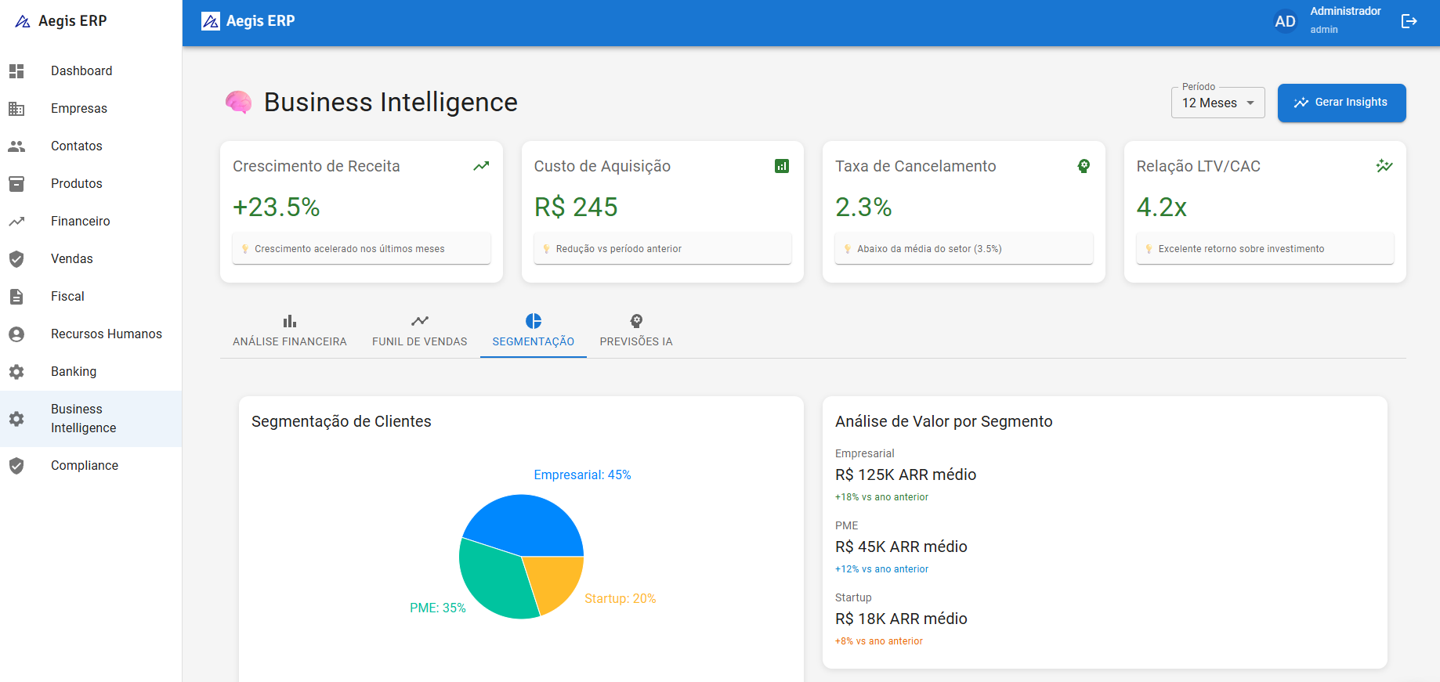Viewport: 1440px width, 682px height.
Task: Navigate to Produtos in sidebar
Action: pyautogui.click(x=91, y=184)
